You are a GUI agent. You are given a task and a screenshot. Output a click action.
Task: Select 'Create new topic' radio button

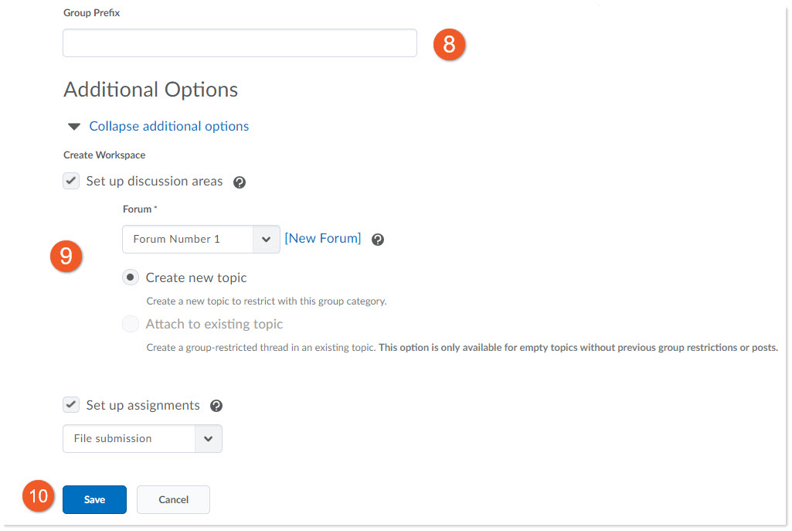click(131, 277)
